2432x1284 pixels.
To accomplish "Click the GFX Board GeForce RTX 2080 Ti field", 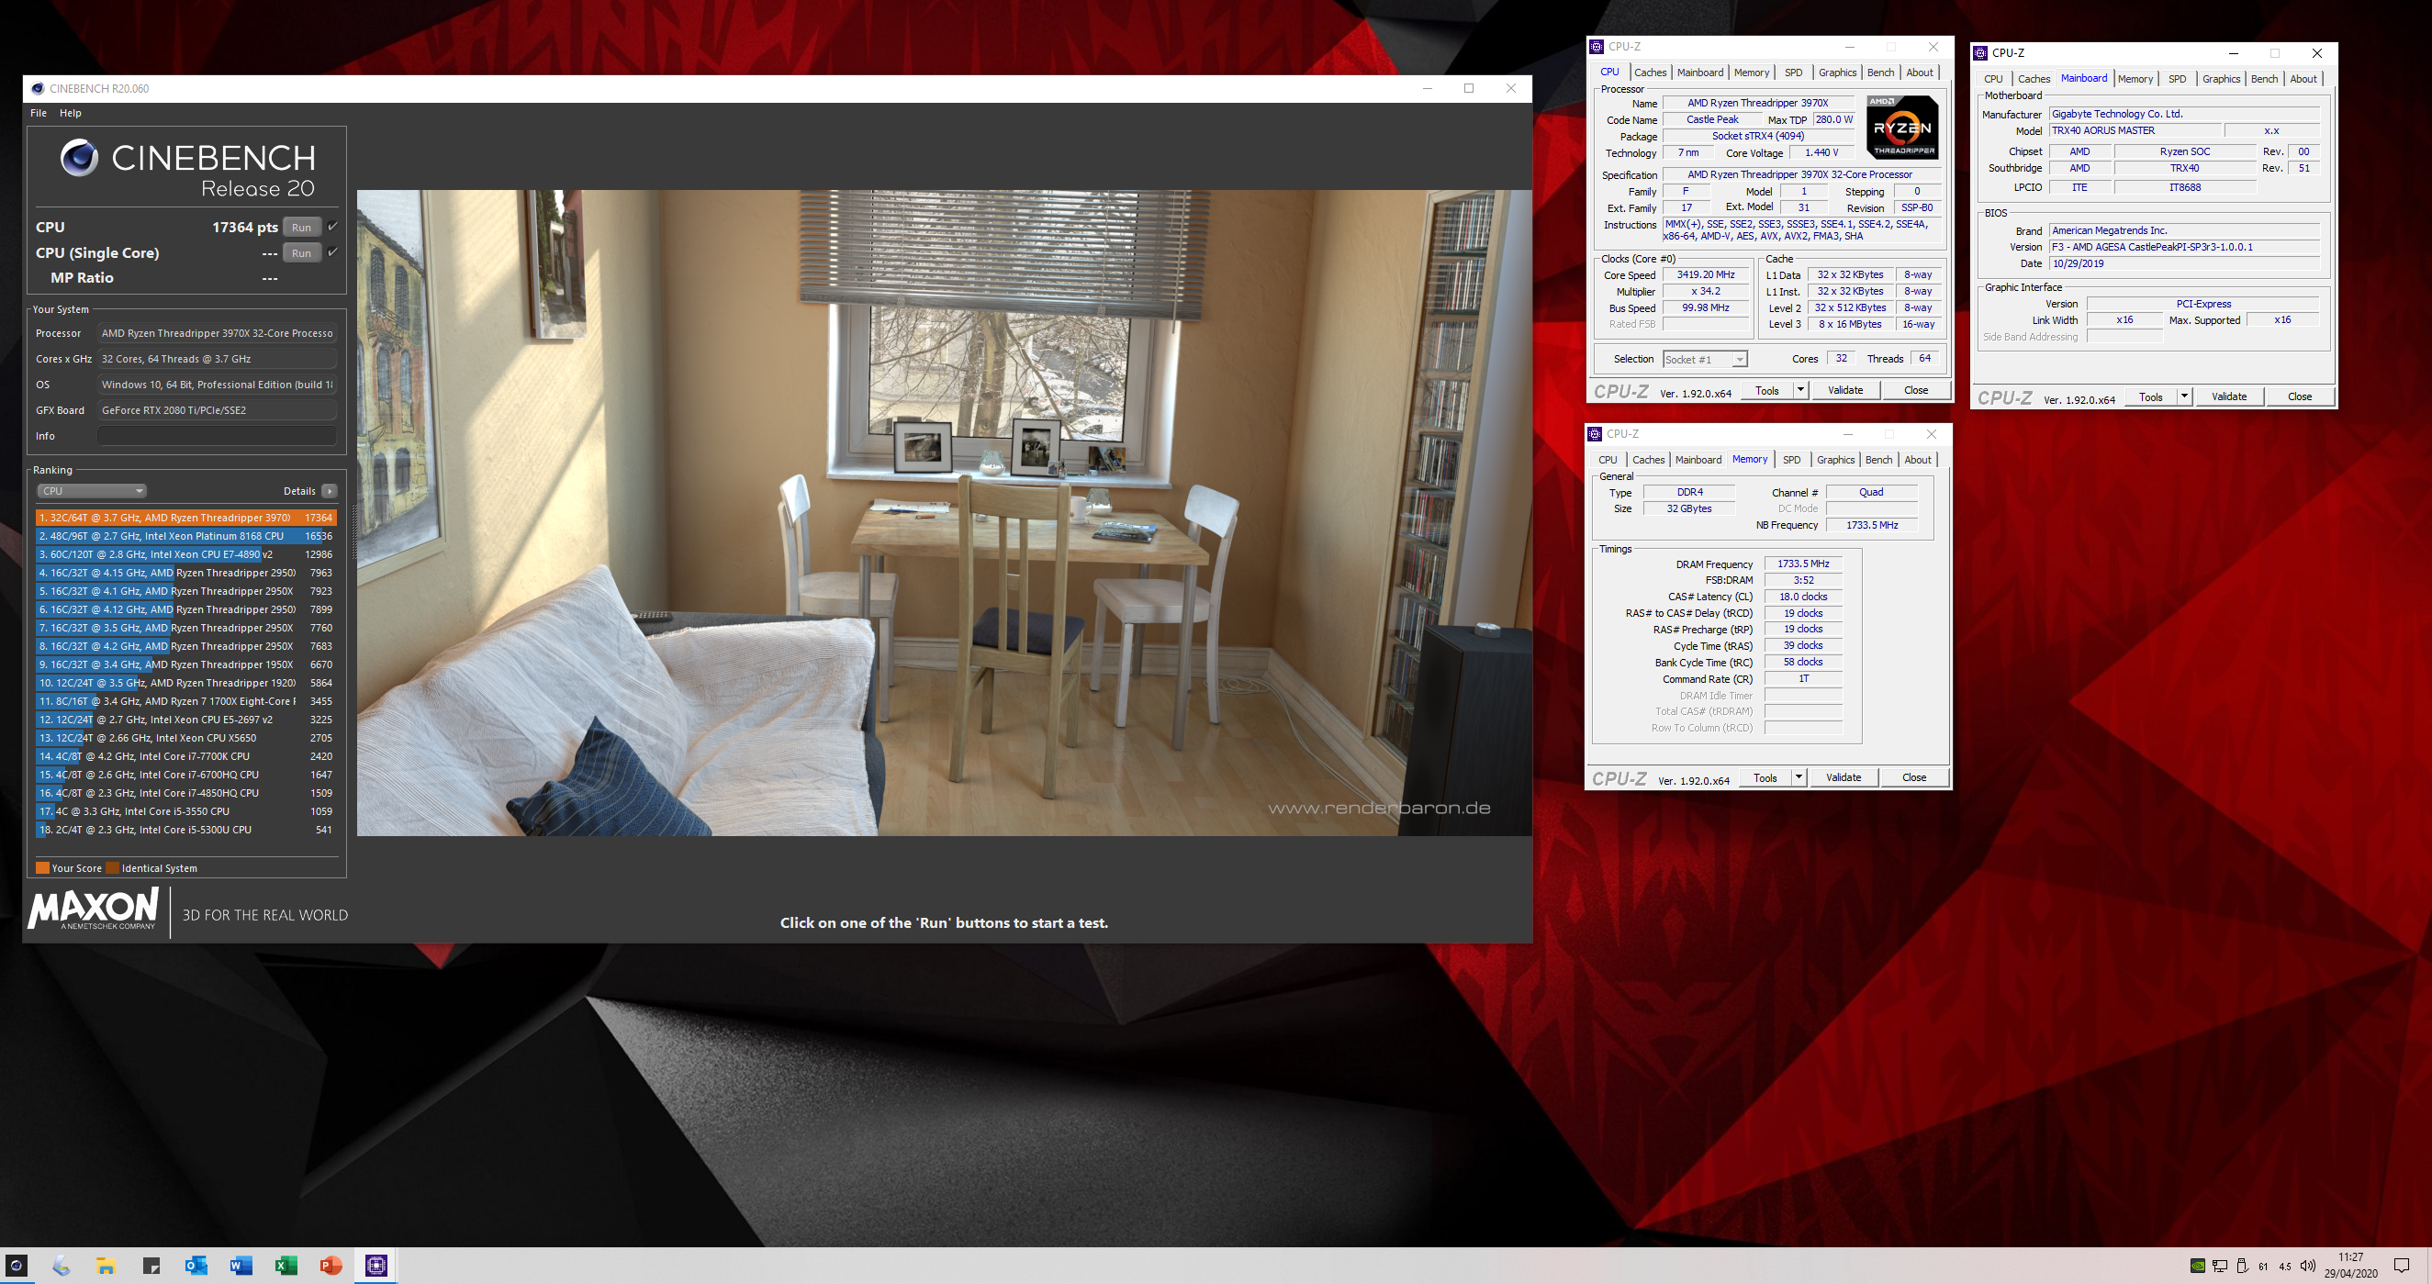I will pyautogui.click(x=216, y=409).
